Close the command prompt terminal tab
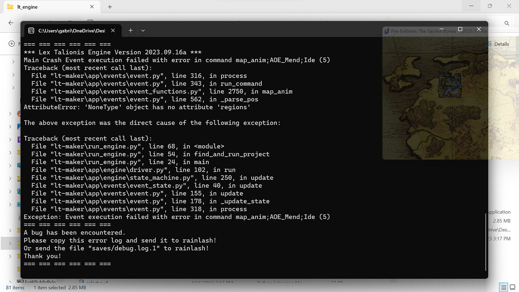 click(x=113, y=30)
